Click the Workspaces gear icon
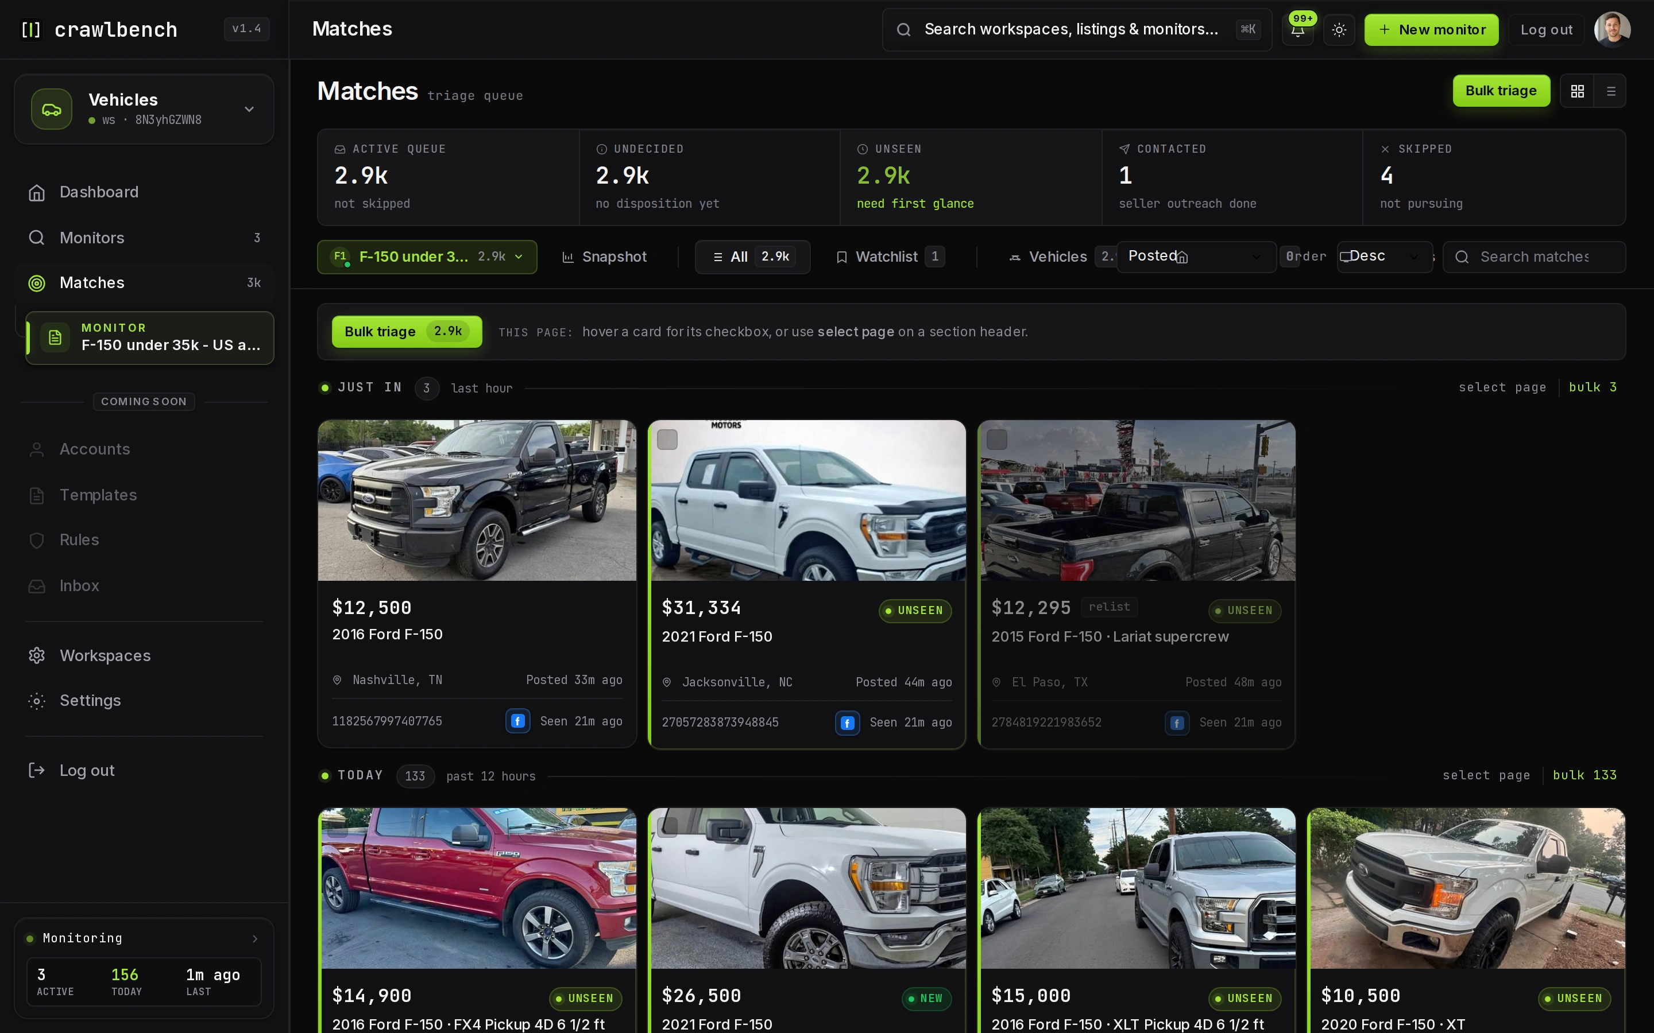Image resolution: width=1654 pixels, height=1033 pixels. [37, 656]
